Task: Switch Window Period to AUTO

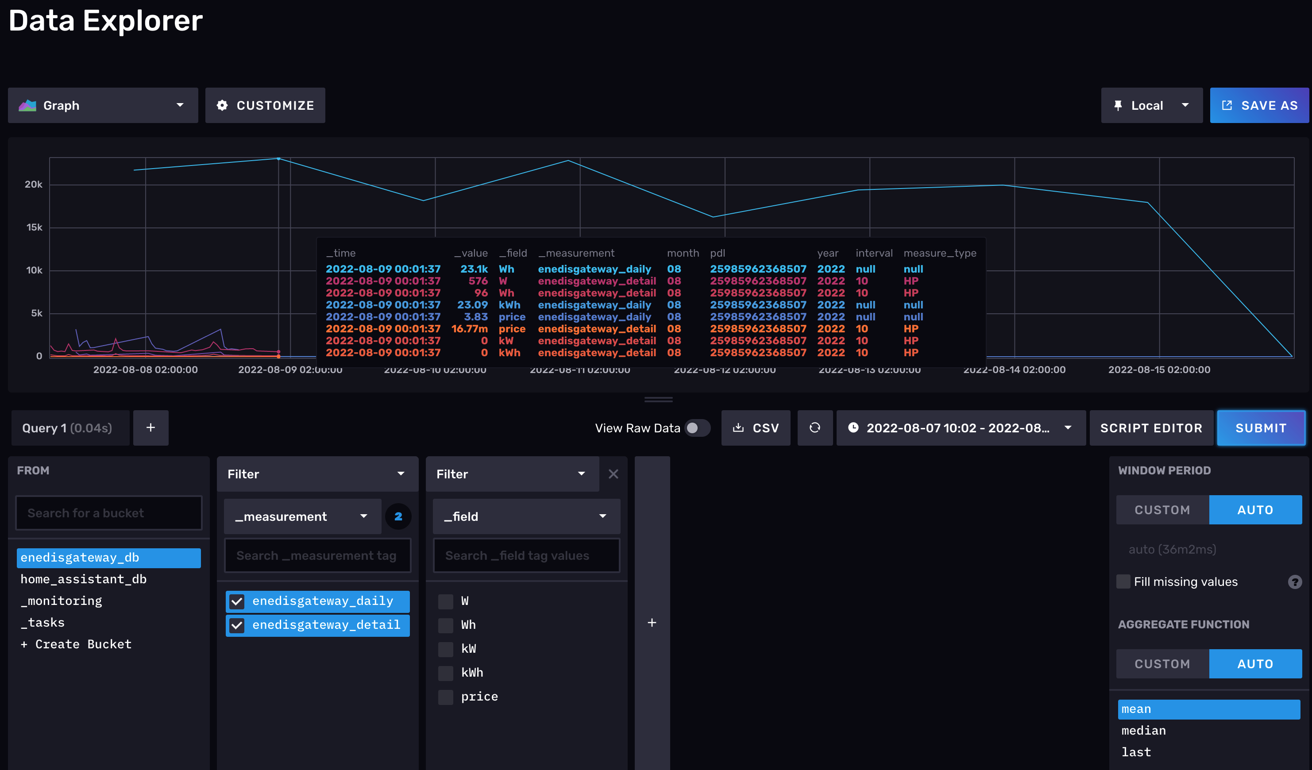Action: tap(1255, 510)
